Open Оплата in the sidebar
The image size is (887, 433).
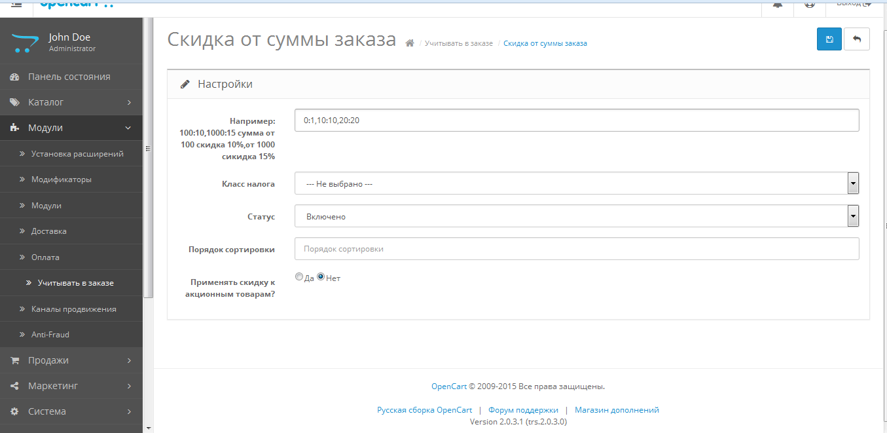(45, 257)
